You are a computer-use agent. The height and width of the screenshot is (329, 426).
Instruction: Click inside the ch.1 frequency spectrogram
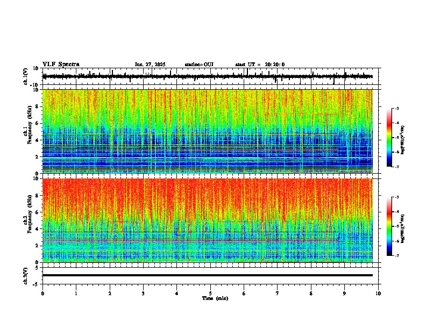207,131
